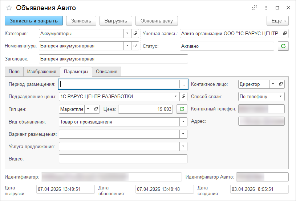Click Записать и закрыть button
The image size is (296, 201).
coord(34,21)
